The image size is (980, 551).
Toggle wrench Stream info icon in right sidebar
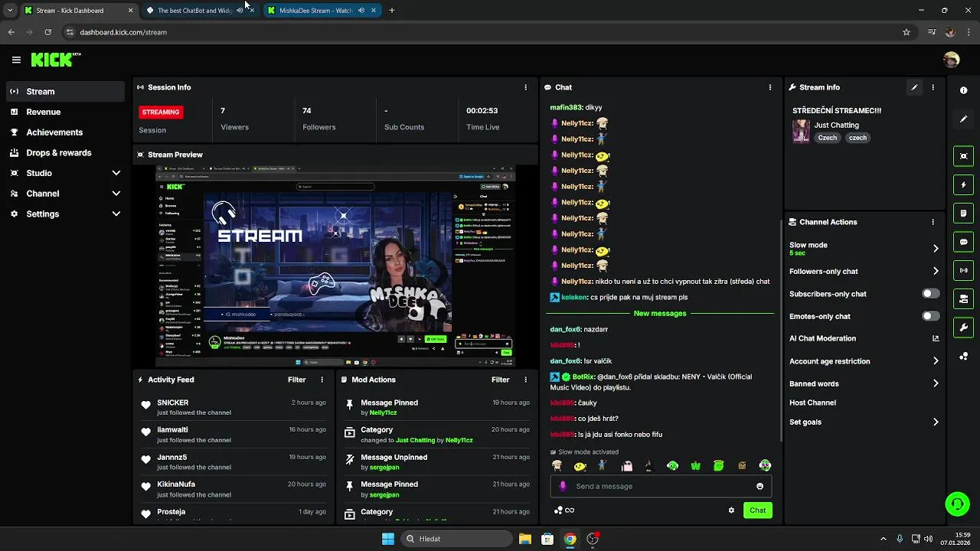click(963, 328)
